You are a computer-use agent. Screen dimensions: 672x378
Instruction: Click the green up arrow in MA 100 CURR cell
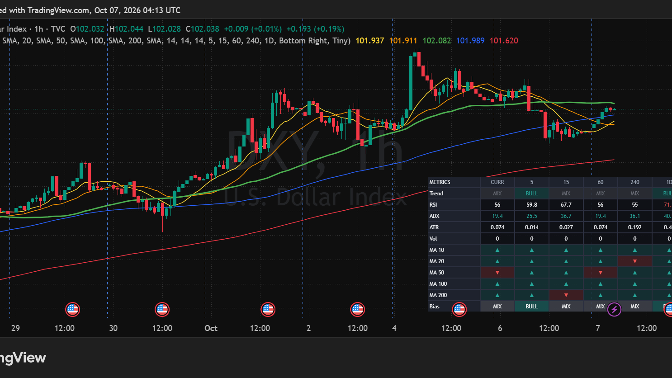(x=497, y=284)
